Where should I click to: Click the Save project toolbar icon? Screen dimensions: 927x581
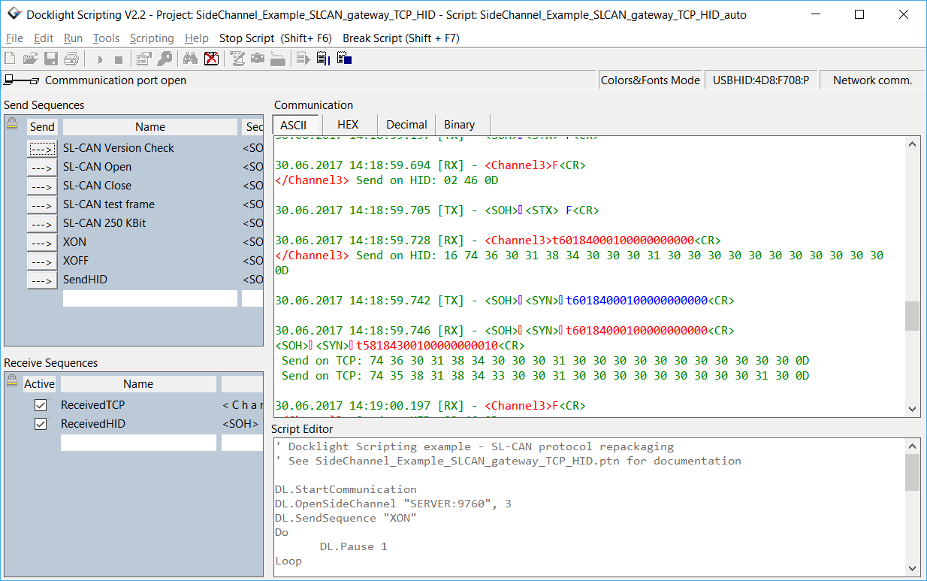click(x=50, y=58)
